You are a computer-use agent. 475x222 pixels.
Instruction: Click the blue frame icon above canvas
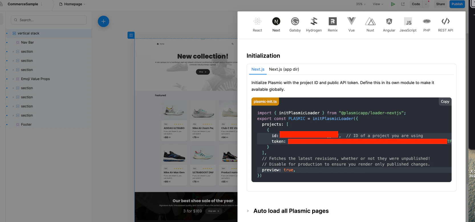131,35
